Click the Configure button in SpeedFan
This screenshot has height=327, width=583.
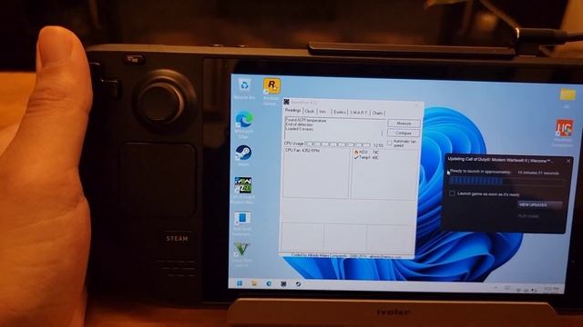[x=404, y=133]
